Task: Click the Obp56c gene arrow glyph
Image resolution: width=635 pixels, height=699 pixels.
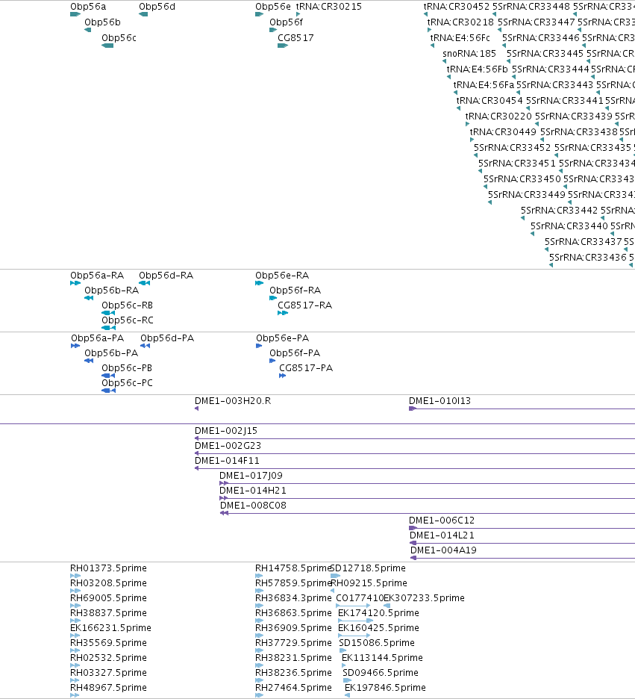Action: pyautogui.click(x=107, y=46)
